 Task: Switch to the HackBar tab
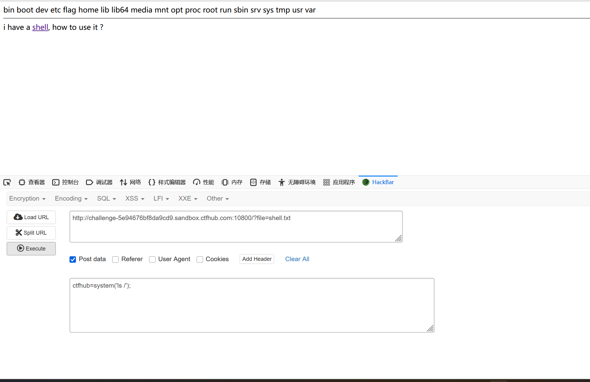point(378,182)
